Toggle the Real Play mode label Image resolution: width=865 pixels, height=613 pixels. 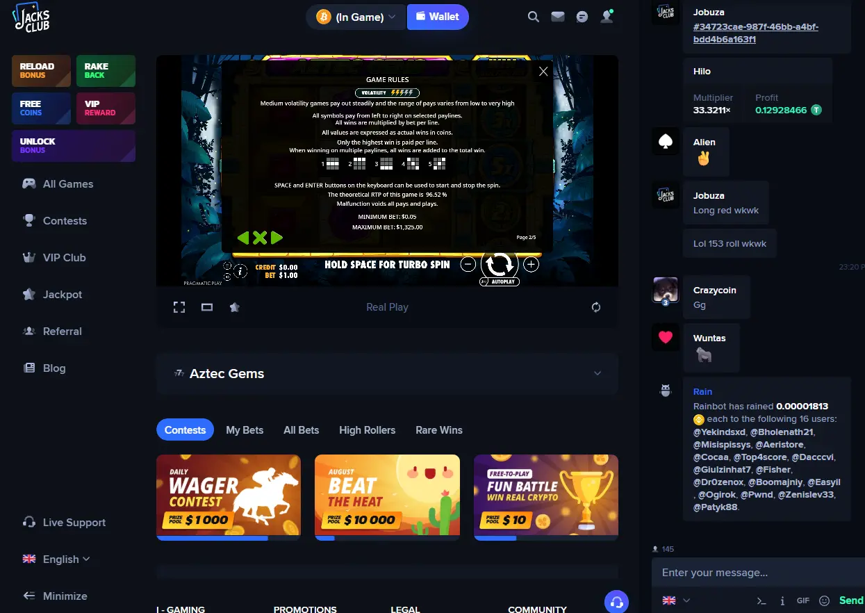coord(387,307)
